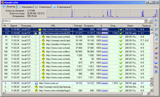The width and height of the screenshot is (160, 97).
Task: Click the orange download arrow icon
Action: (156, 58)
